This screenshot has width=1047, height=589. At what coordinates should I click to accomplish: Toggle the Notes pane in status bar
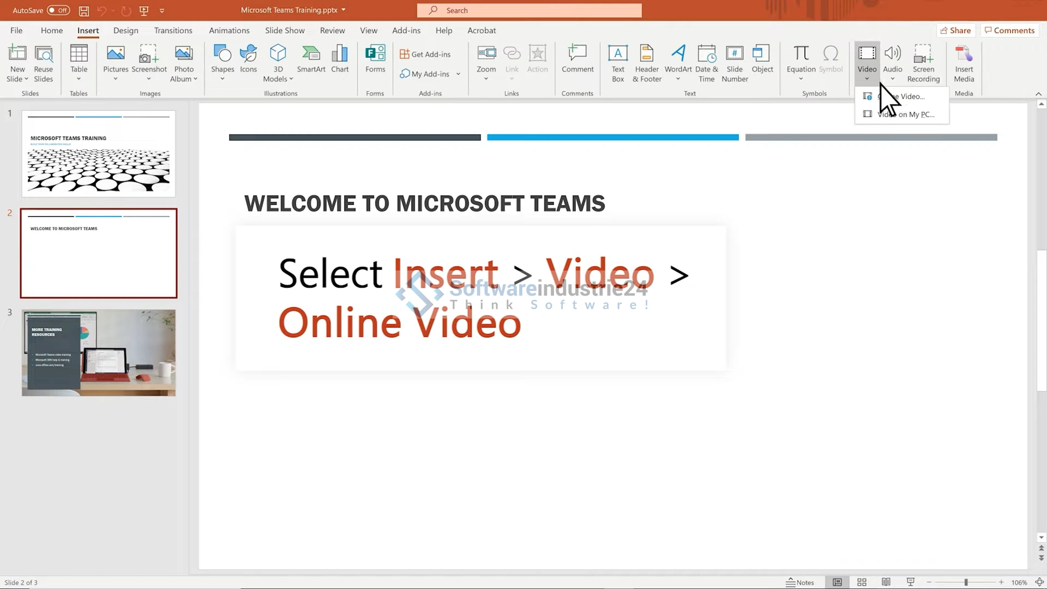coord(800,582)
